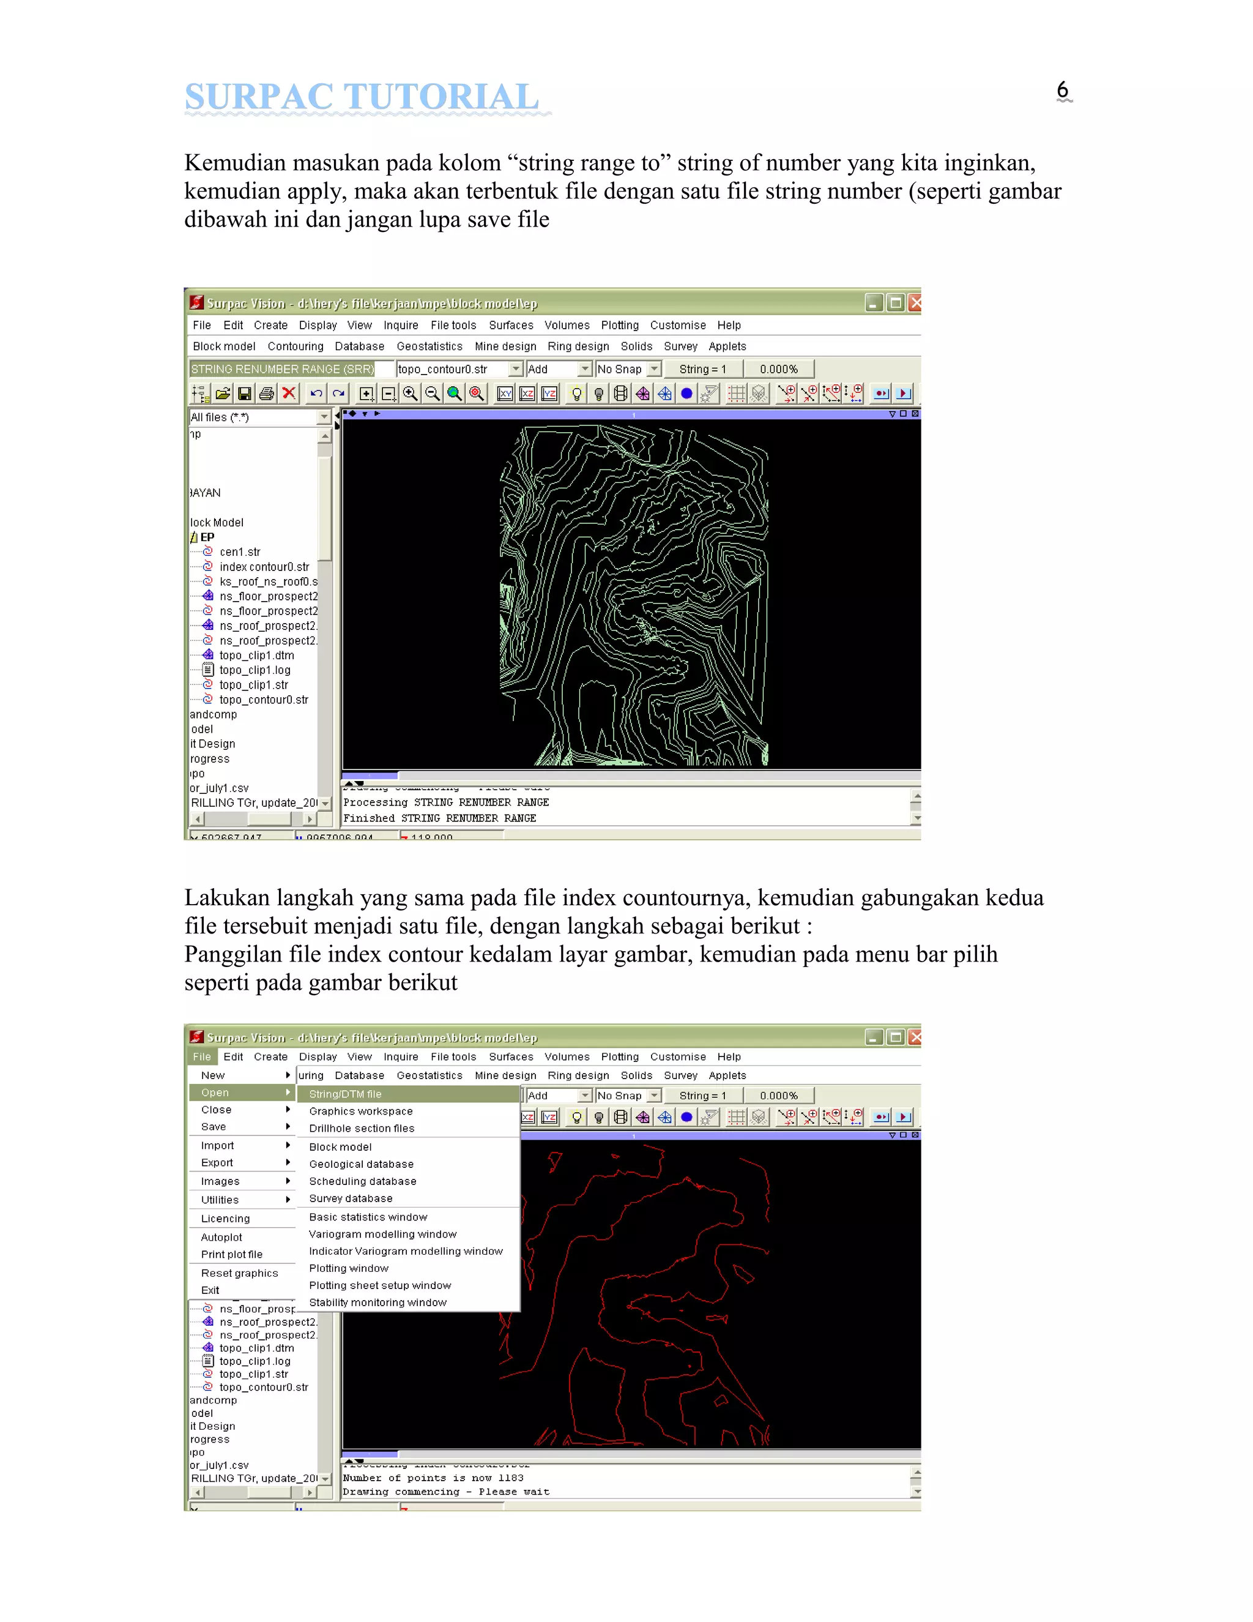The image size is (1253, 1622).
Task: Click the yellow light bulb icon
Action: 576,394
